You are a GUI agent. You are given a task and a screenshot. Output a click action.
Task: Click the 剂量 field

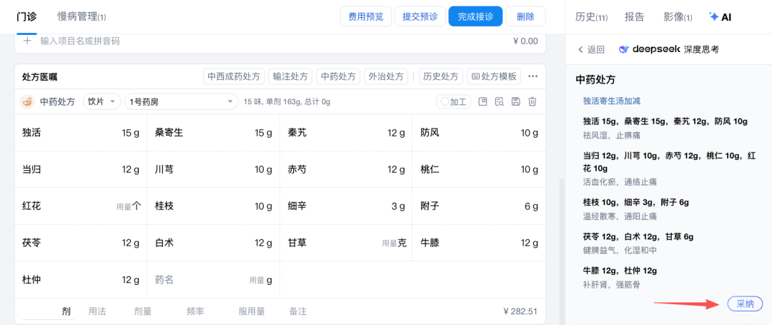coord(143,311)
